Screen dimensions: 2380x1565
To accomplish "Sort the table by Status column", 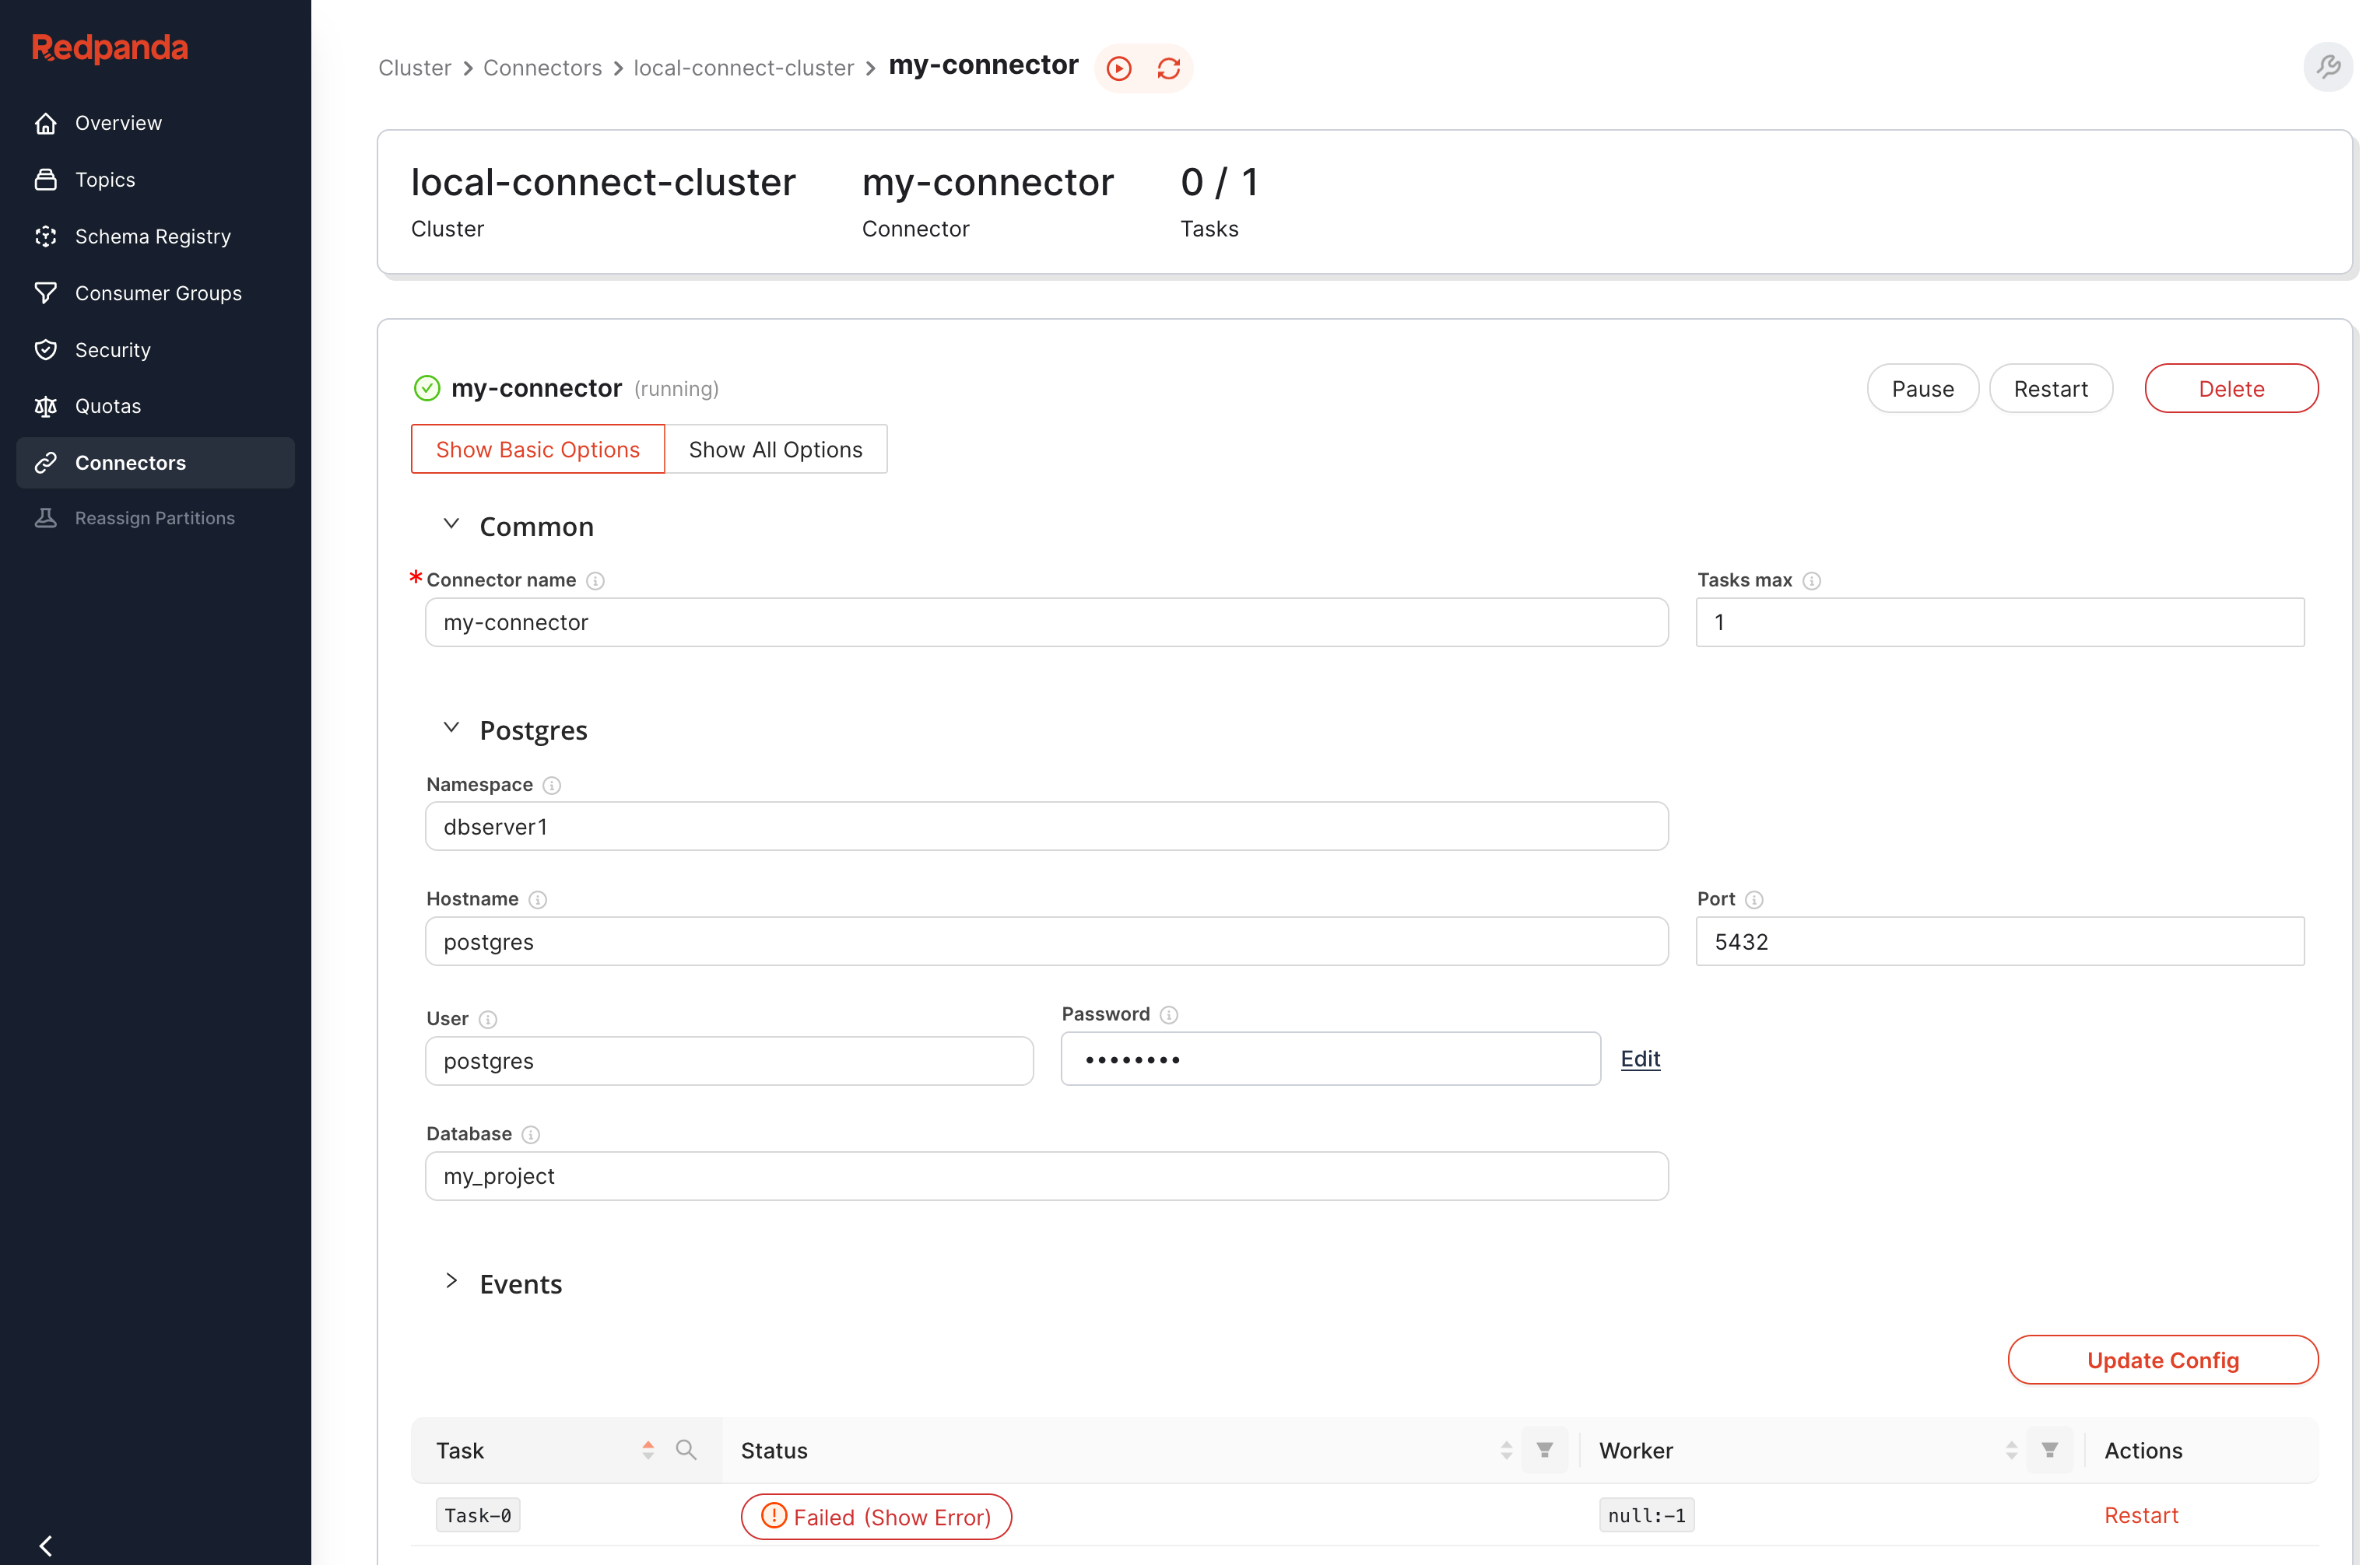I will pos(1506,1450).
